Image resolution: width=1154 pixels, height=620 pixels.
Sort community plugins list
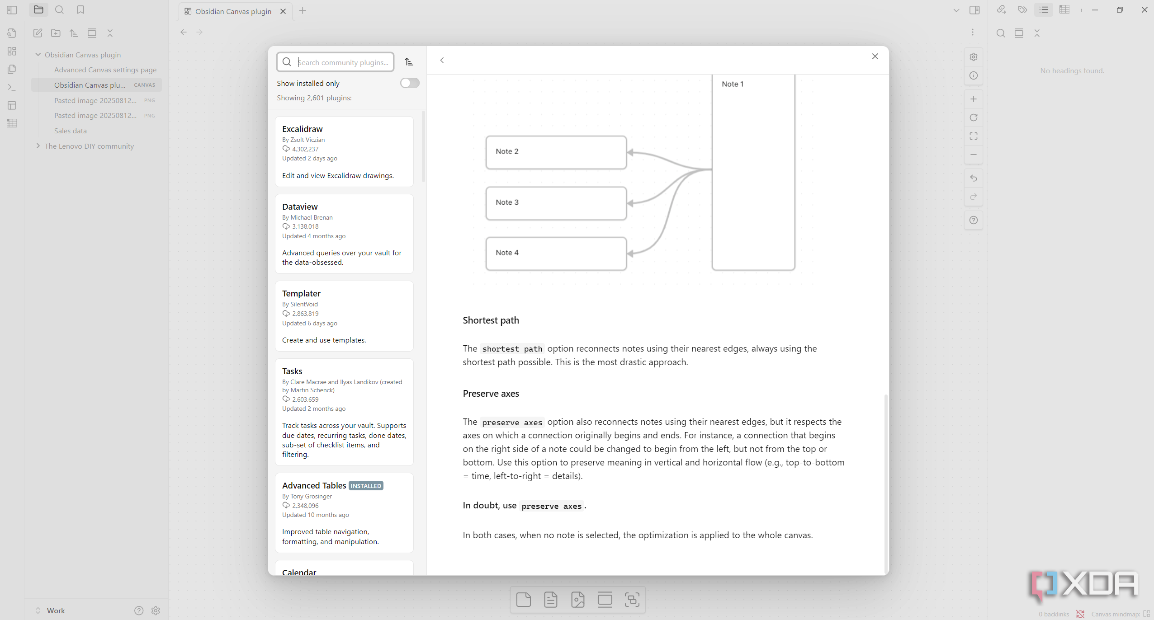pyautogui.click(x=409, y=62)
